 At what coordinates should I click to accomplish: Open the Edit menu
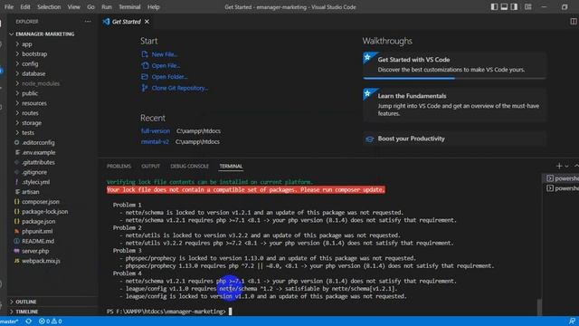click(25, 7)
